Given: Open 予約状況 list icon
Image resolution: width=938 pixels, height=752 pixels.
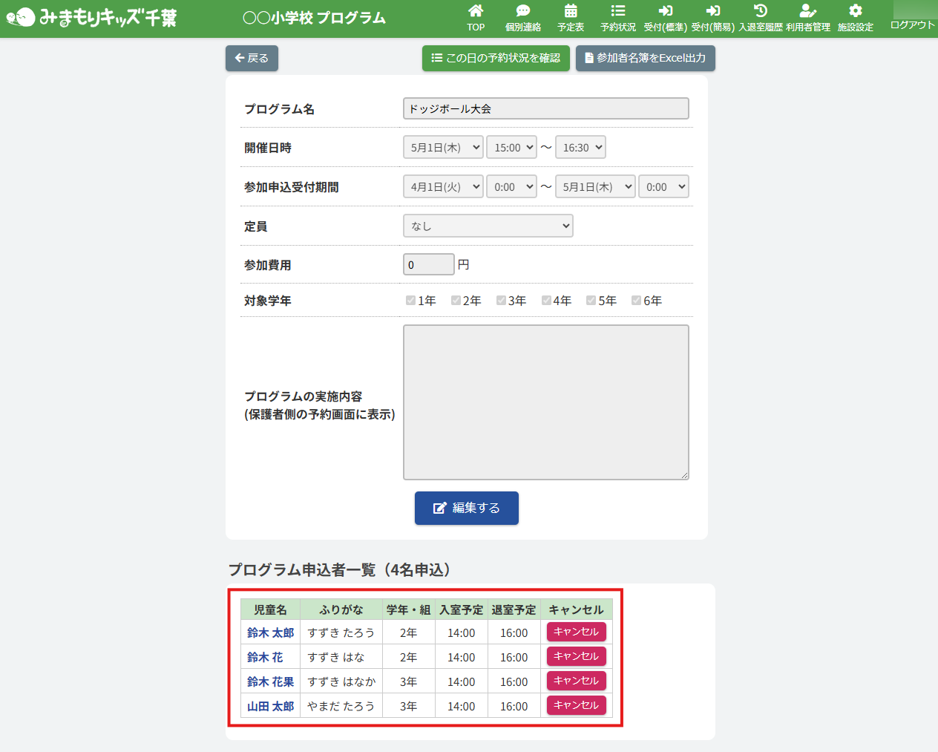Looking at the screenshot, I should click(x=618, y=11).
